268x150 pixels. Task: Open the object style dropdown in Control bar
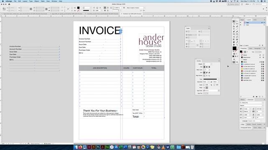[x=144, y=8]
